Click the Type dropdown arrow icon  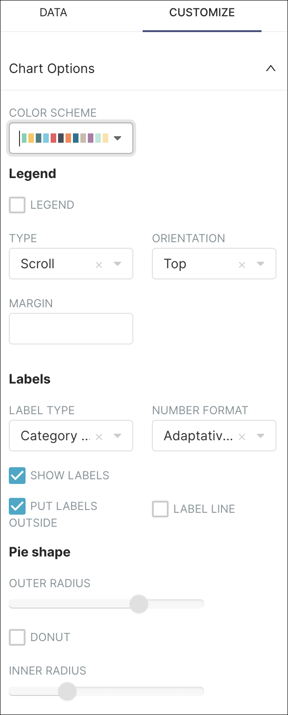click(118, 264)
